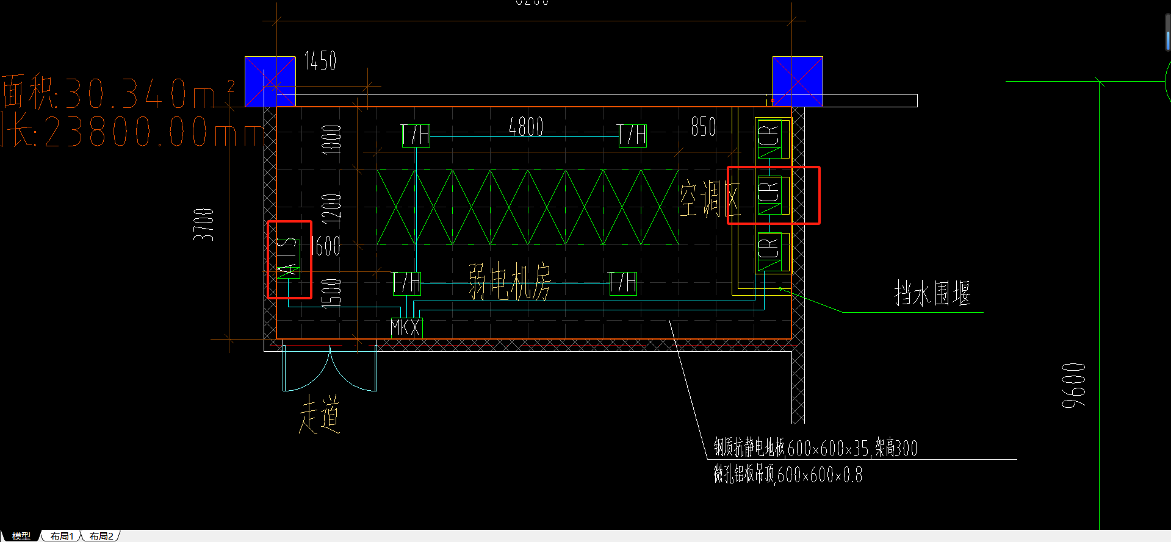The image size is (1171, 542).
Task: Open the 布局2 layout tab
Action: (x=101, y=536)
